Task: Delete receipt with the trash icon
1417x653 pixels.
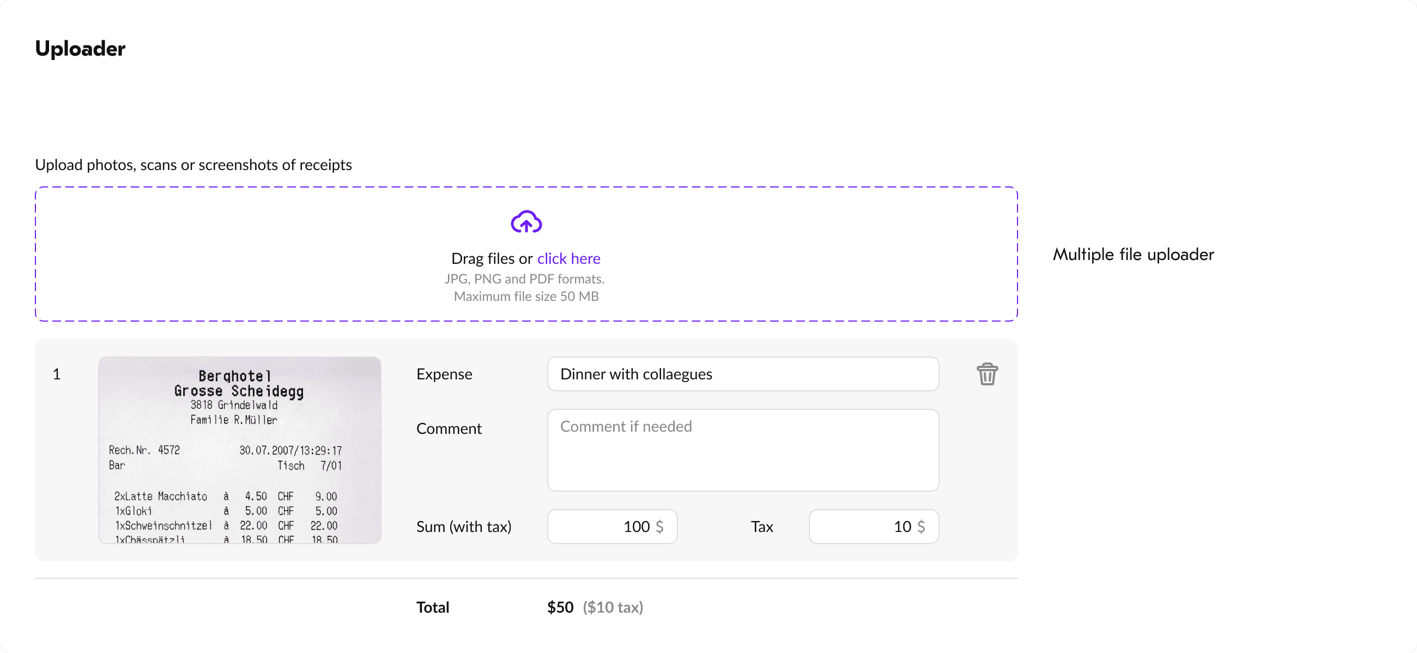Action: (987, 374)
